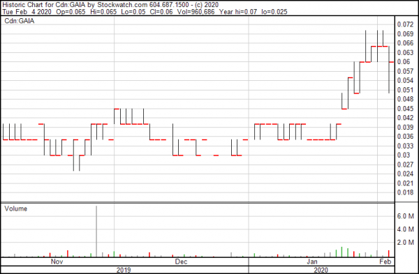419x274 pixels.
Task: Click the 0.057 price axis label
Action: pyautogui.click(x=405, y=71)
